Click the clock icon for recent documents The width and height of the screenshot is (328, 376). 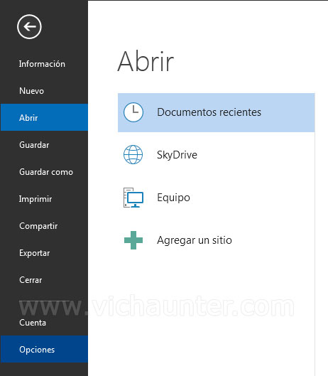[x=133, y=112]
